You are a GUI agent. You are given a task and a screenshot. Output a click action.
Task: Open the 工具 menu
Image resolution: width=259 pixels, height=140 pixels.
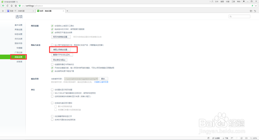tap(233, 2)
